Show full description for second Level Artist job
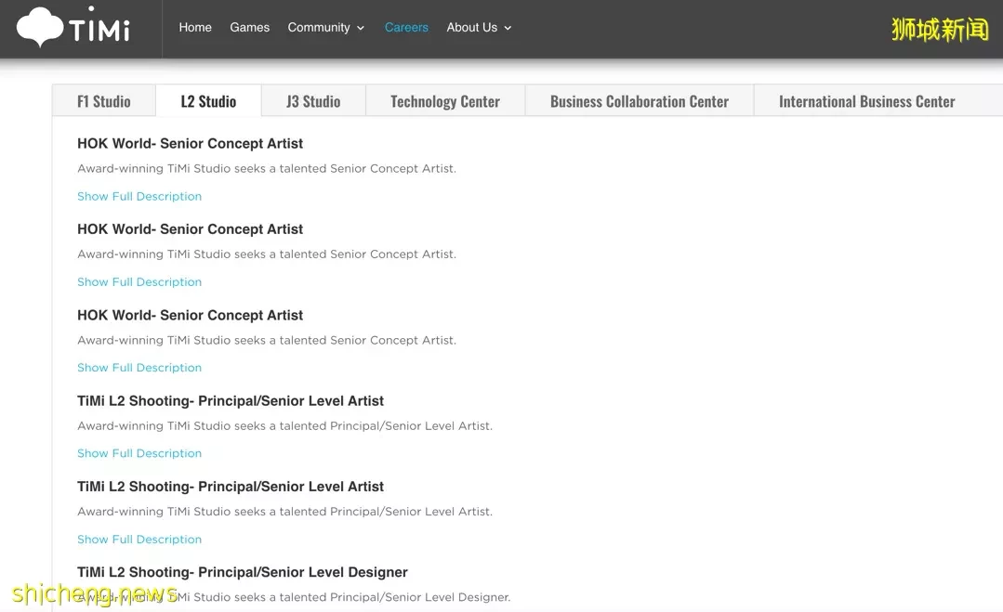The height and width of the screenshot is (612, 1003). 139,540
